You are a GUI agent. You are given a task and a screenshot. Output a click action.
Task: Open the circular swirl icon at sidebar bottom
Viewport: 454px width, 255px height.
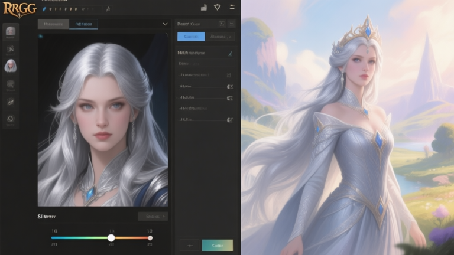coord(11,119)
